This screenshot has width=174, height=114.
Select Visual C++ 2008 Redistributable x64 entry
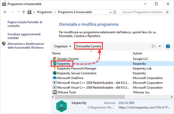(93, 83)
